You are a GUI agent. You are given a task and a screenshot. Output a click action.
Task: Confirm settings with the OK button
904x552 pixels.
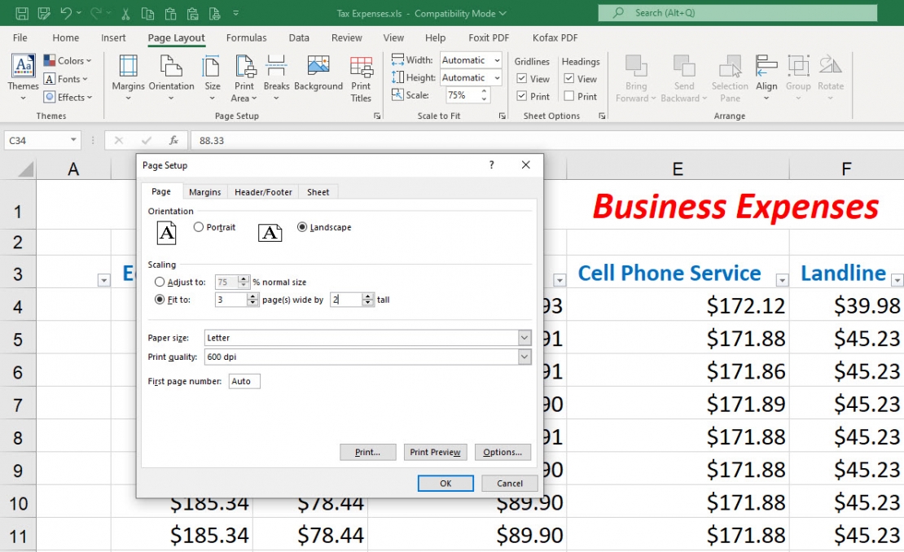point(445,483)
